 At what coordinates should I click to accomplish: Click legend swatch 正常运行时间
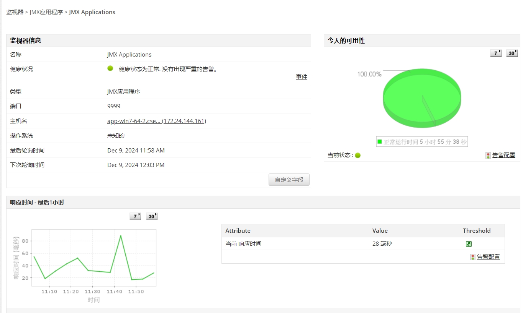tap(380, 142)
